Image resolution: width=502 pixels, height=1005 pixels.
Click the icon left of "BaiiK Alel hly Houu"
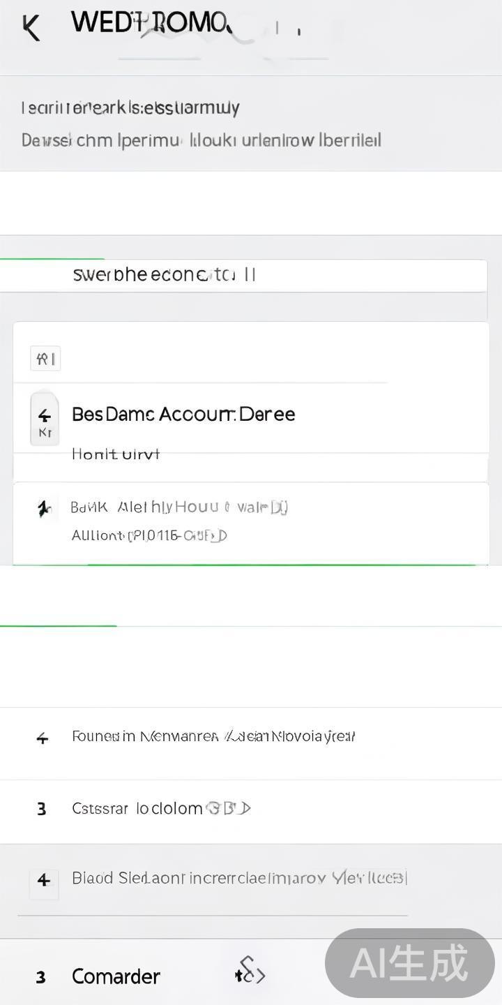44,509
